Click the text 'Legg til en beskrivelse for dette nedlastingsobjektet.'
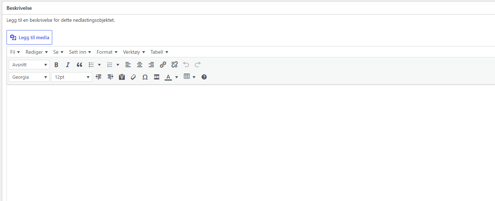 [x=61, y=20]
